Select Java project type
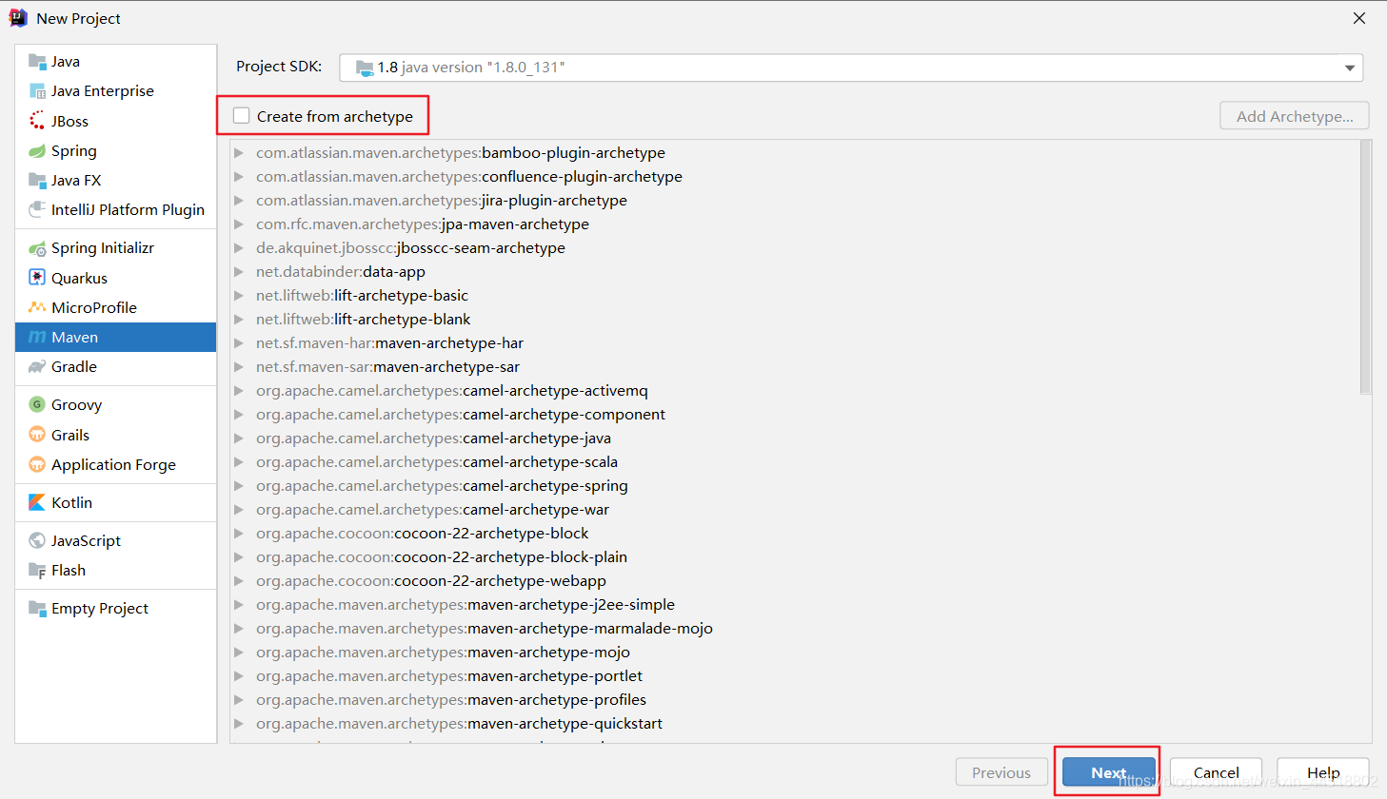 (116, 62)
